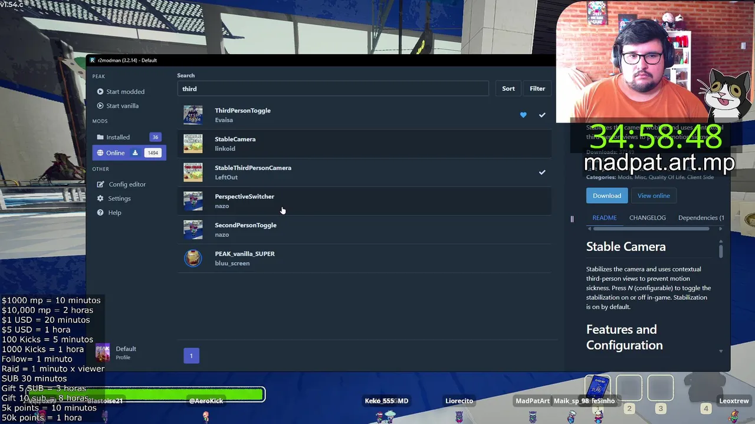
Task: Click the Search field containing 'third'
Action: (333, 88)
